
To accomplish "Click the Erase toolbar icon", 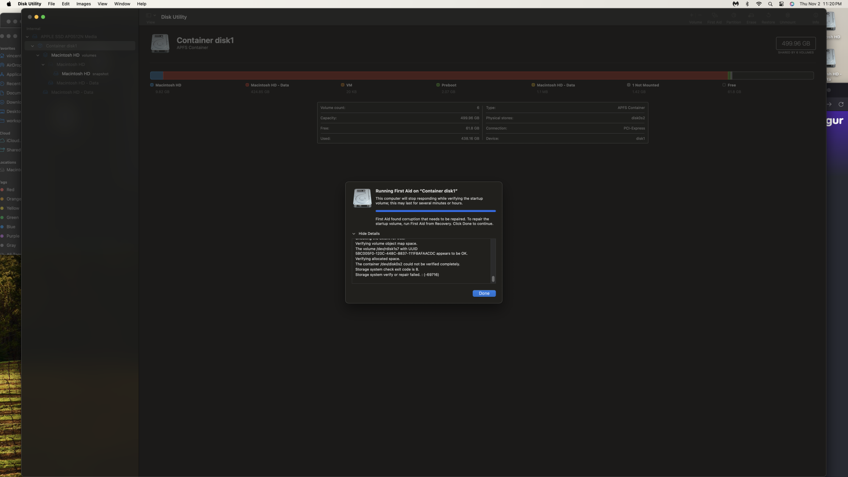I will pos(751,16).
